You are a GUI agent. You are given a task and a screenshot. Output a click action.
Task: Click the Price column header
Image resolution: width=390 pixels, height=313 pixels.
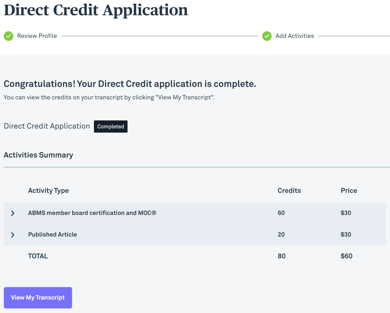(x=349, y=191)
